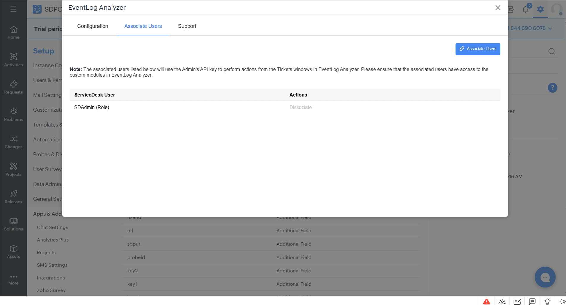Open Data Administration in Setup
Image resolution: width=566 pixels, height=305 pixels.
pos(48,184)
